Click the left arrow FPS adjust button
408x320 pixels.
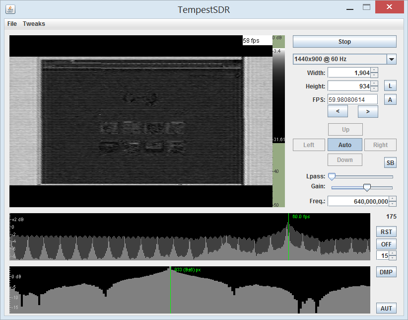pos(338,112)
